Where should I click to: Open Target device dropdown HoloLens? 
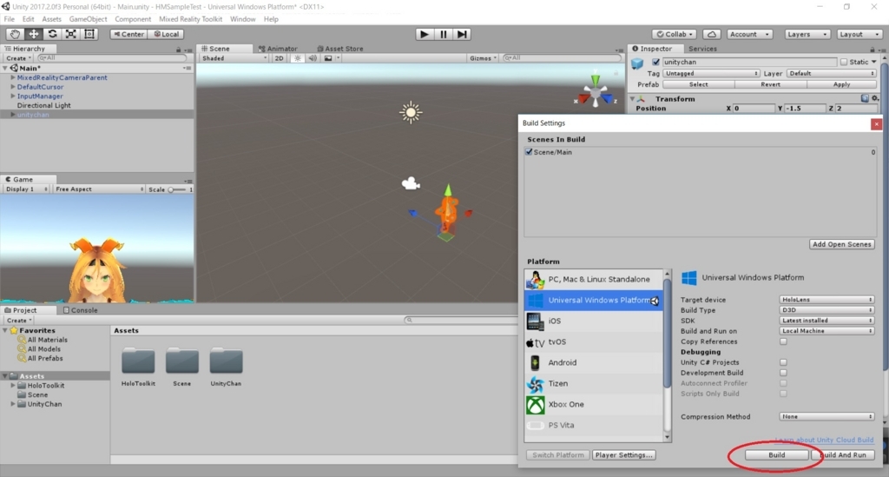[826, 300]
